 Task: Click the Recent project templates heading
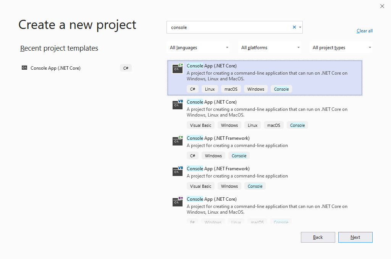[x=59, y=48]
